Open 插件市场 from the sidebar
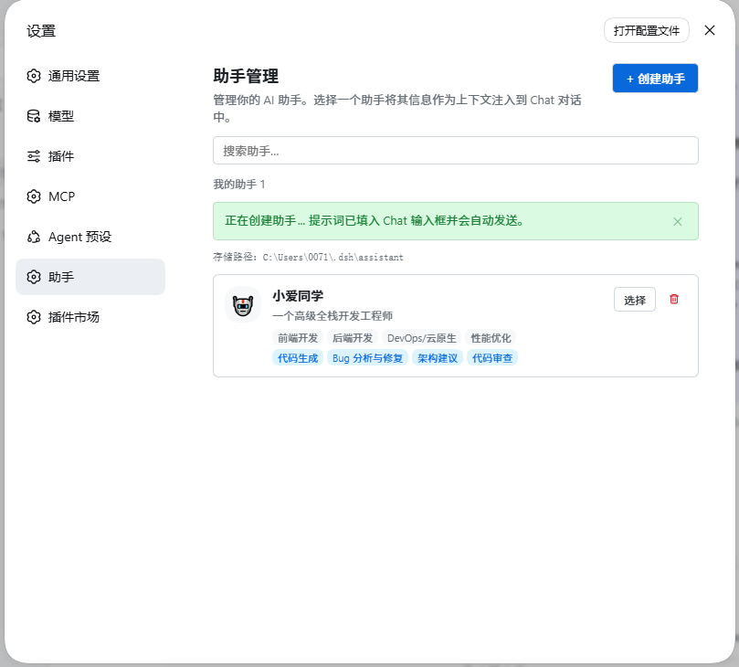 click(90, 317)
